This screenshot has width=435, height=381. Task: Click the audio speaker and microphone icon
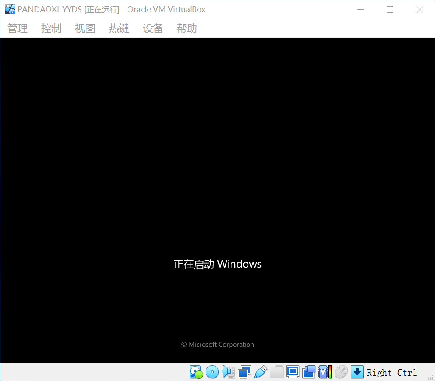(229, 372)
